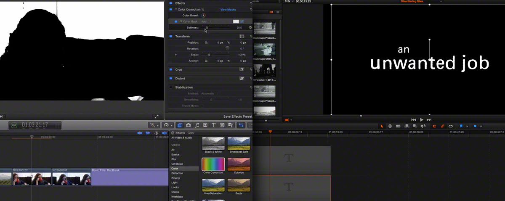
Task: Collapse the Color Mask disclosure triangle
Action: 181,21
